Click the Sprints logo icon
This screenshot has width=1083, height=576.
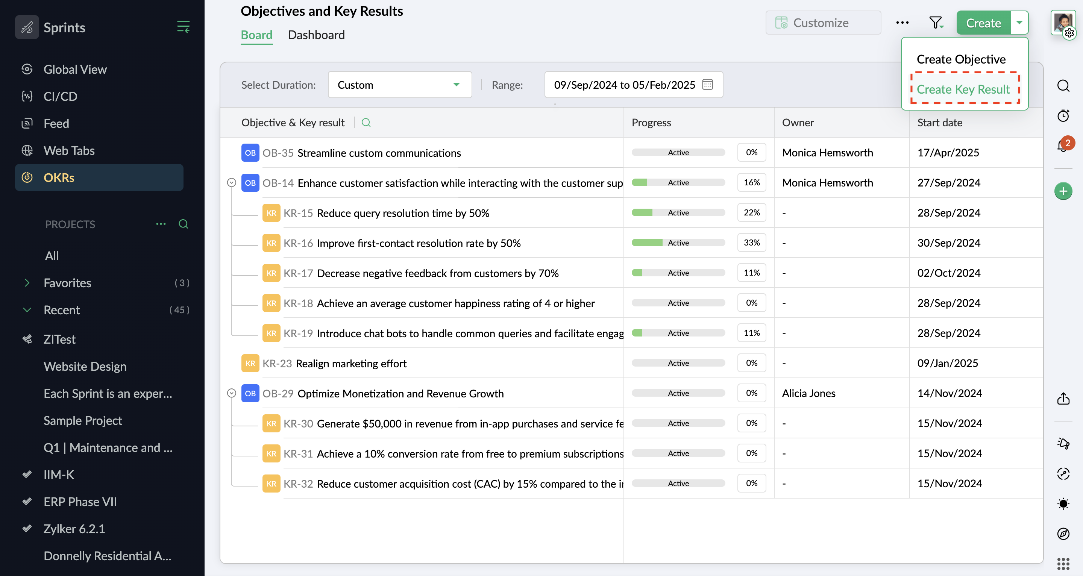click(x=27, y=27)
